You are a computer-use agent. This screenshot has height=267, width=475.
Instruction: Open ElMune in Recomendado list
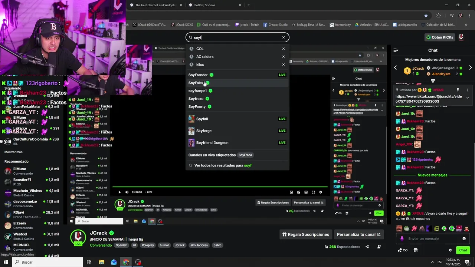32,171
